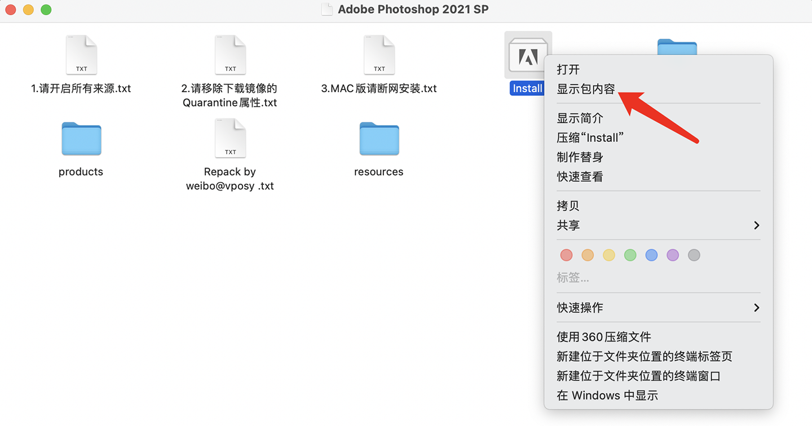Image resolution: width=812 pixels, height=426 pixels.
Task: Select the Repack by weibo@vposy txt icon
Action: (x=230, y=139)
